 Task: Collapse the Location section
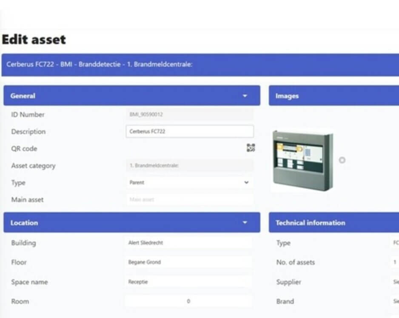pos(245,222)
